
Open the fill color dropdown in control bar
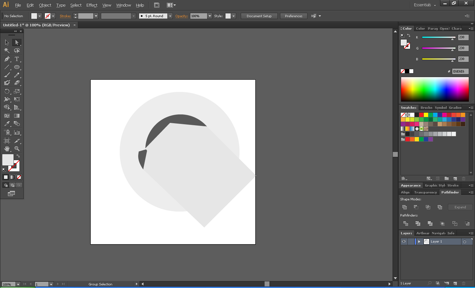click(40, 16)
